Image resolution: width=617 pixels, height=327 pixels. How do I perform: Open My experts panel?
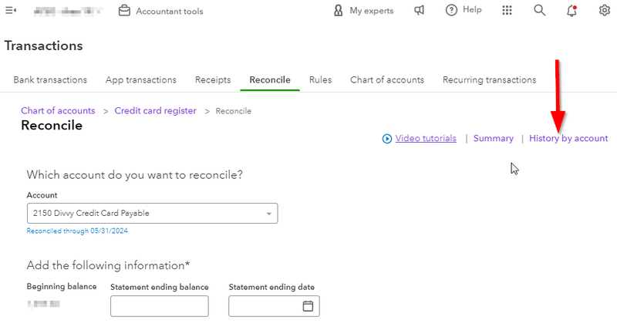(362, 11)
